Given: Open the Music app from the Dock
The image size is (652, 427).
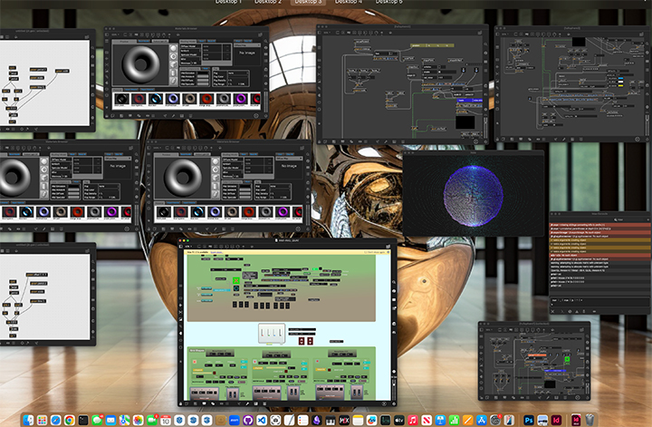Looking at the screenshot, I should [413, 420].
